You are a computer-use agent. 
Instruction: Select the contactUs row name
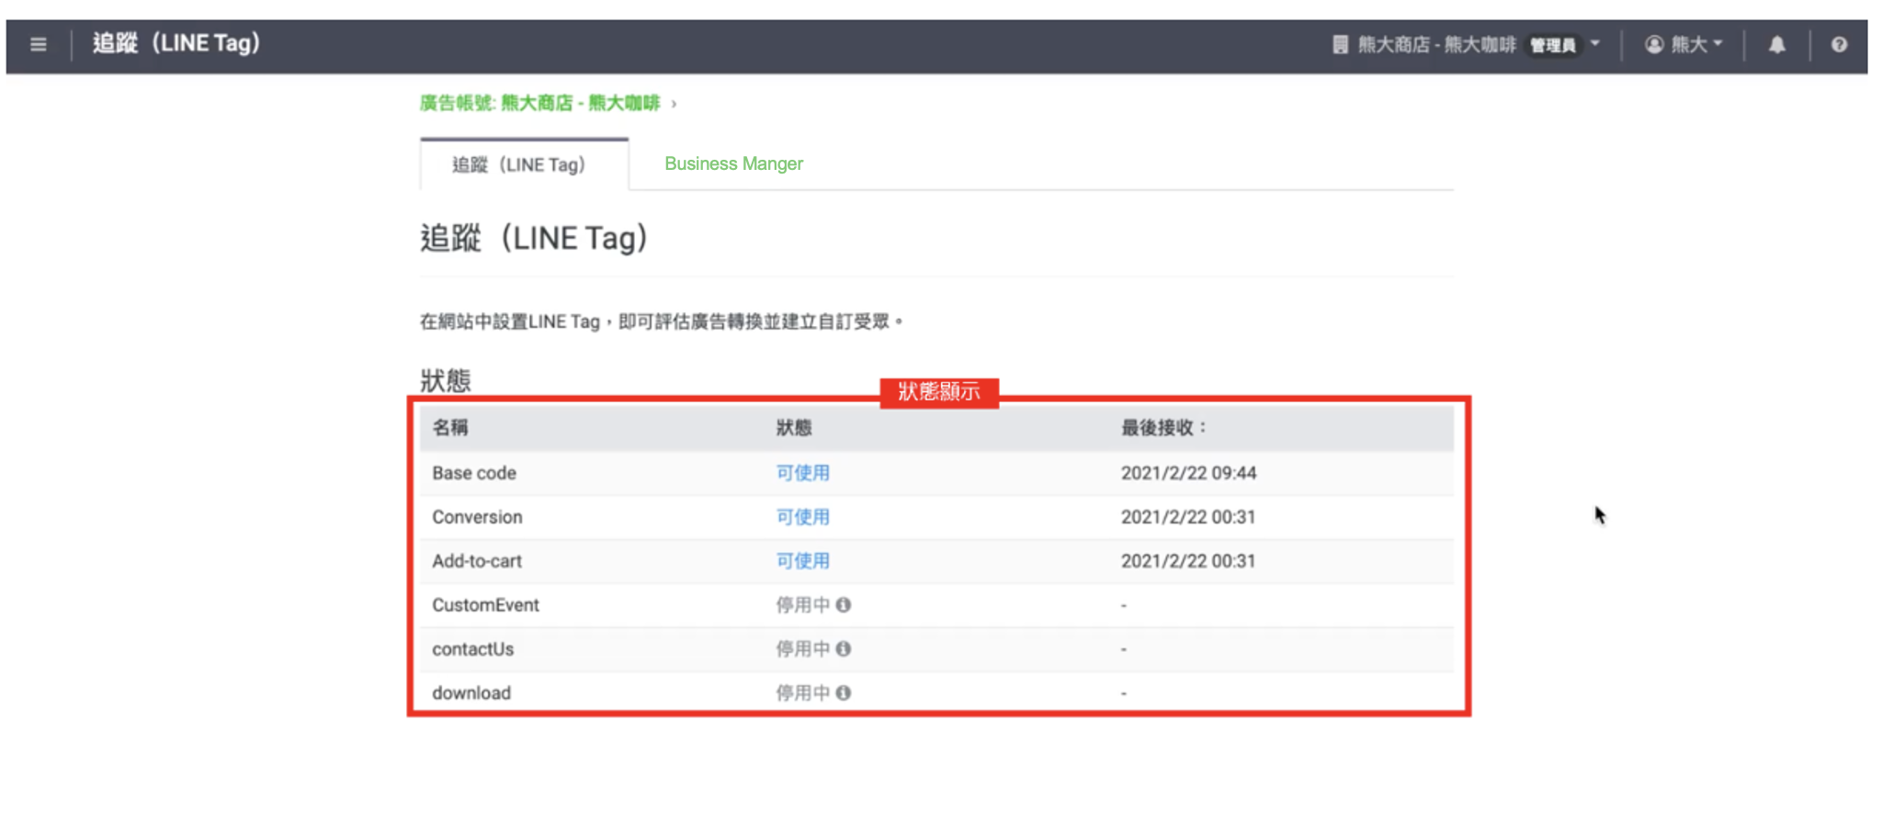(472, 649)
